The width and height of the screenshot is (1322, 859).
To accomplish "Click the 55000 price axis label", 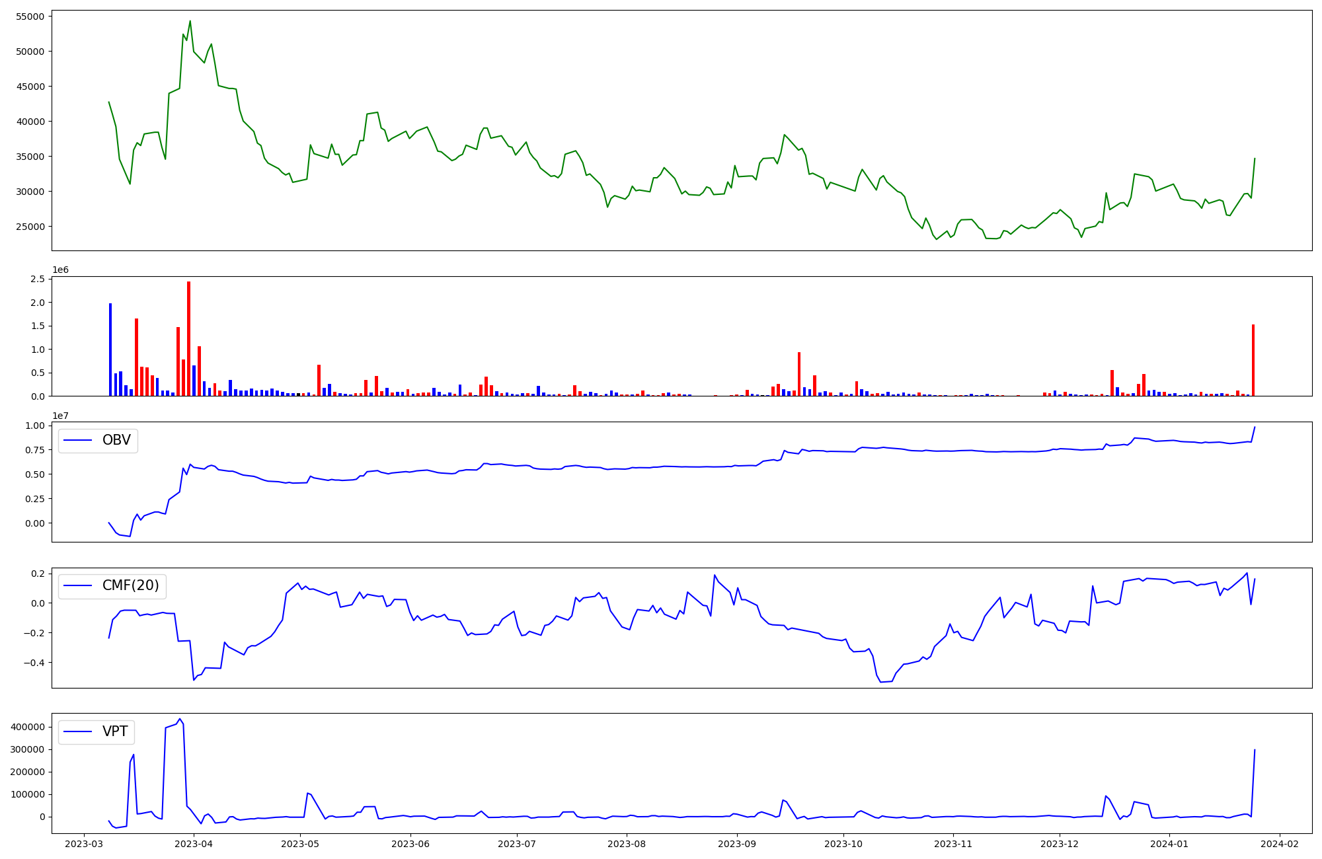I will point(29,17).
